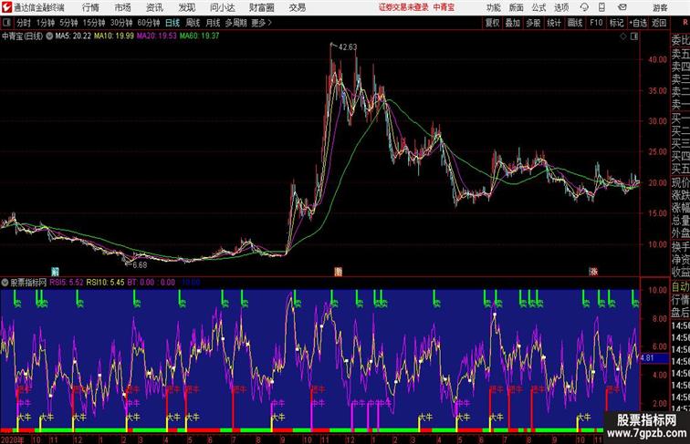Switch to 30分钟 period
This screenshot has height=444, width=690.
121,23
